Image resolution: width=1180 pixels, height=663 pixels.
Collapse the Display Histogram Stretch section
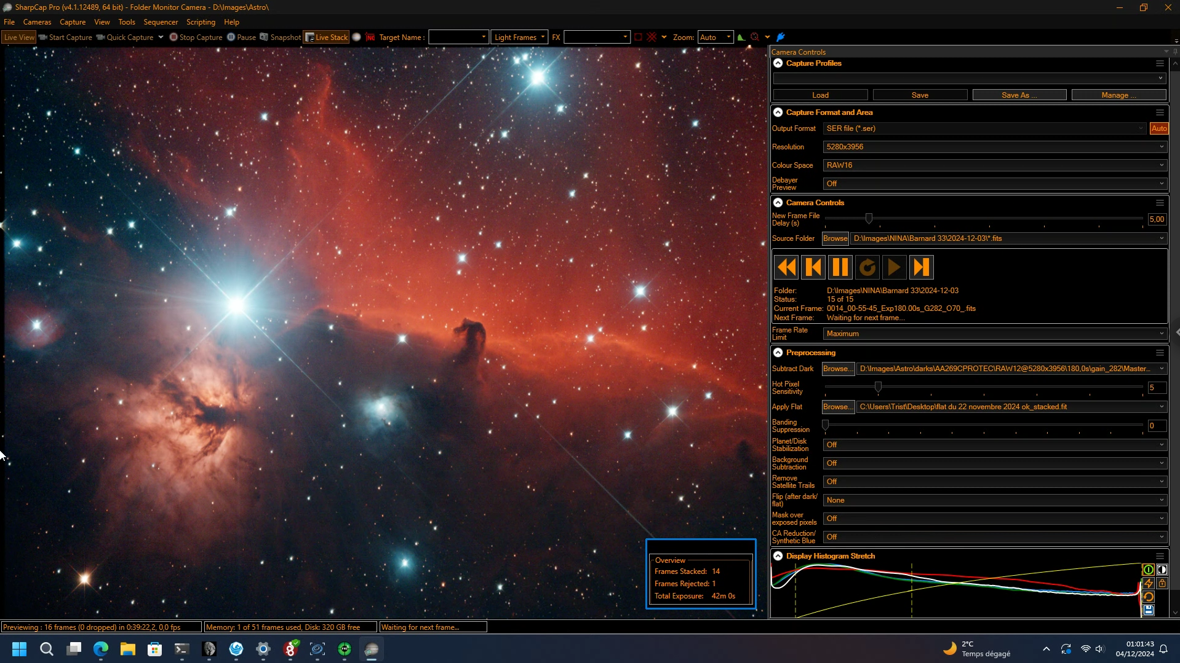pyautogui.click(x=778, y=556)
